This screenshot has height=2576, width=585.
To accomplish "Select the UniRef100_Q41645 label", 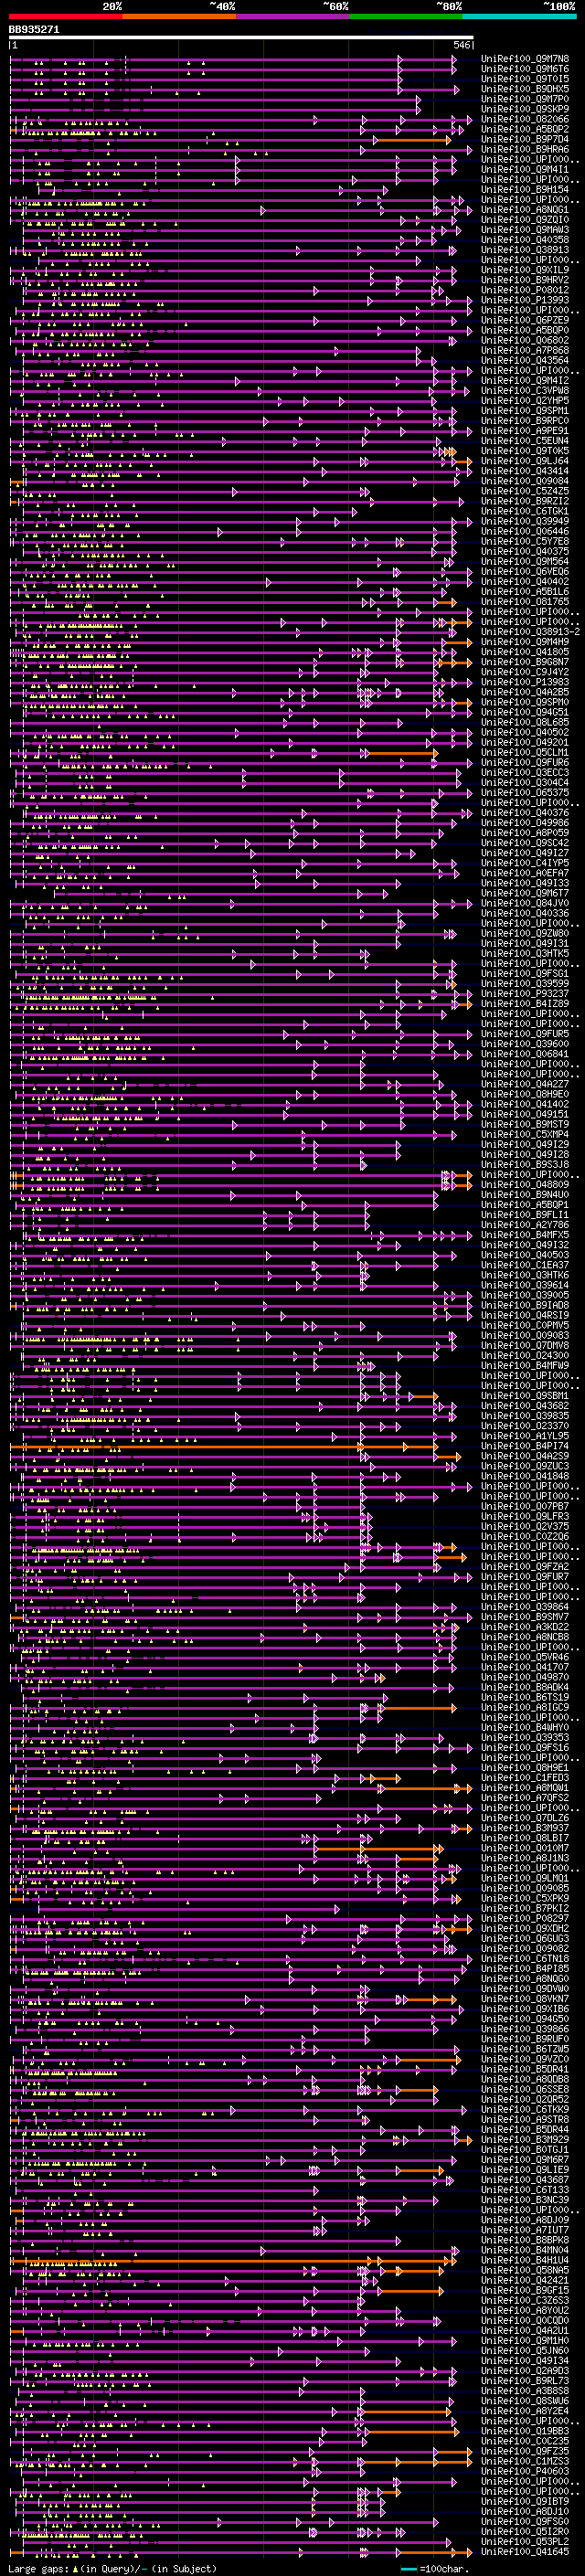I will click(525, 2551).
